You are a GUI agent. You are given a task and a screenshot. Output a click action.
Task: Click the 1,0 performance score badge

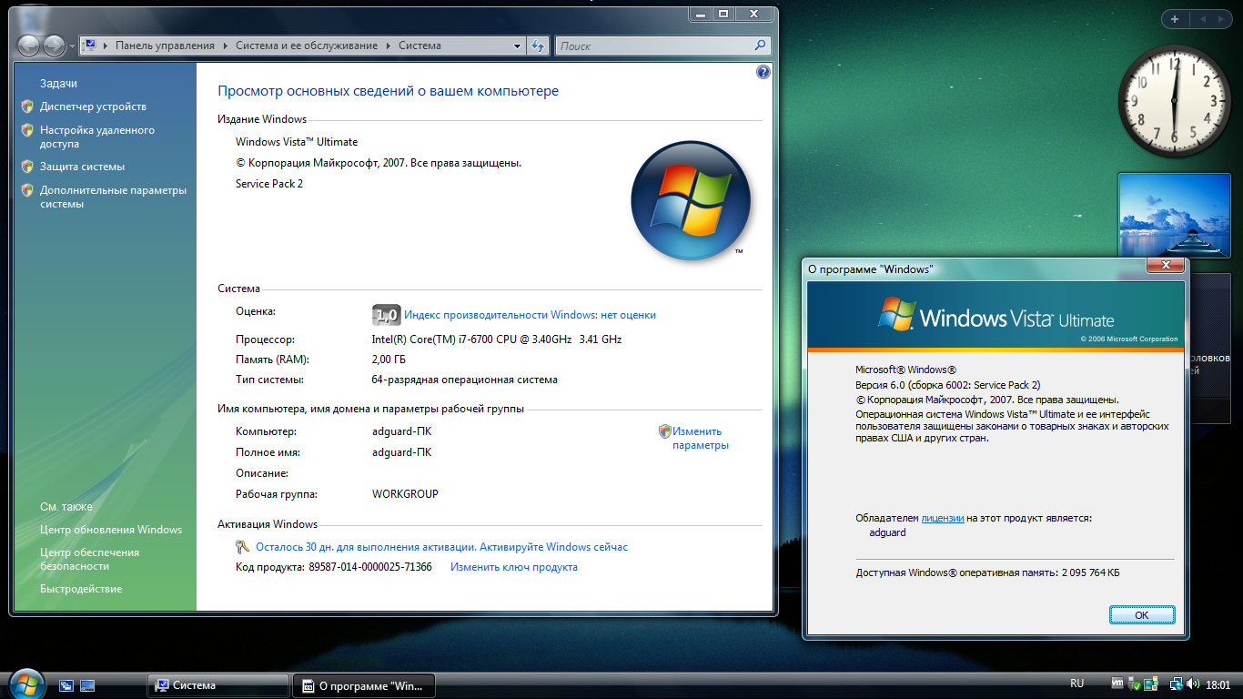[386, 315]
